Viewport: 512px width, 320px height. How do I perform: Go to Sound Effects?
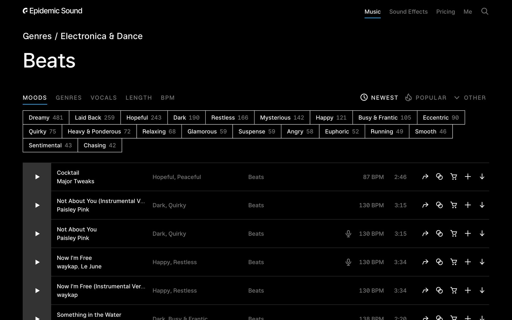[x=408, y=12]
